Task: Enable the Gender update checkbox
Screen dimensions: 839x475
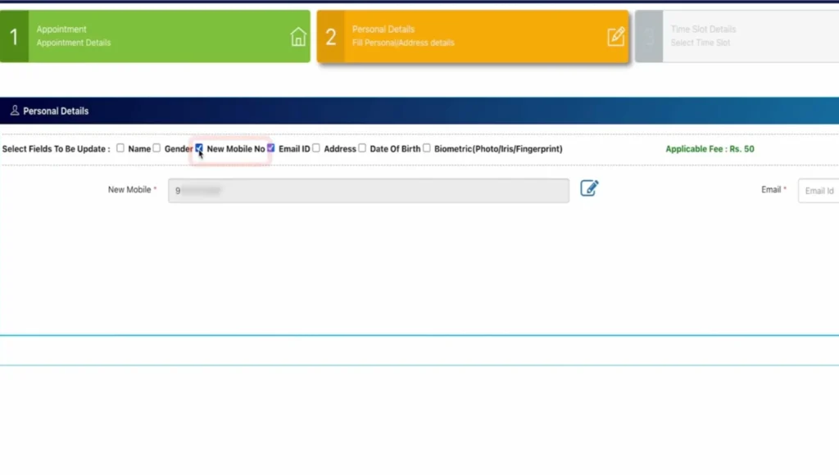Action: coord(156,148)
